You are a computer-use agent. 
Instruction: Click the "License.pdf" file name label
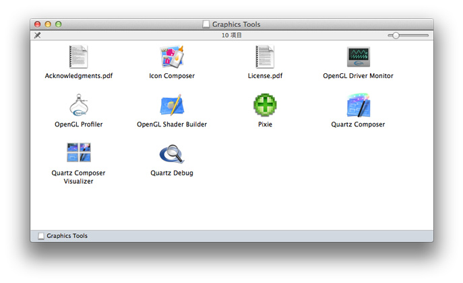pos(265,76)
